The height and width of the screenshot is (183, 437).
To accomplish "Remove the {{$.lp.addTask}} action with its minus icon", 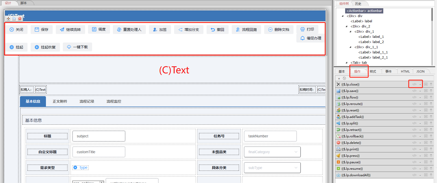I will 420,117.
